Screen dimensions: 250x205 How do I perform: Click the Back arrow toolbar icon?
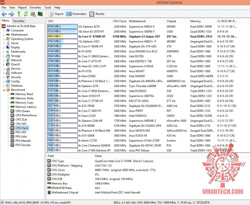point(4,14)
